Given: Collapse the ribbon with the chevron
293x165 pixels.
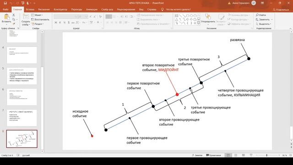Looking at the screenshot, I should (x=290, y=28).
